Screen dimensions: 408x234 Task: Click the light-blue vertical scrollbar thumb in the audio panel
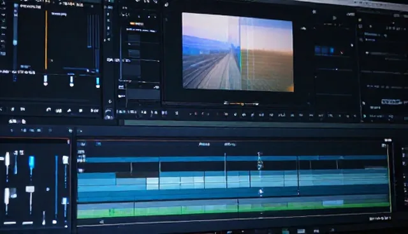coord(15,43)
